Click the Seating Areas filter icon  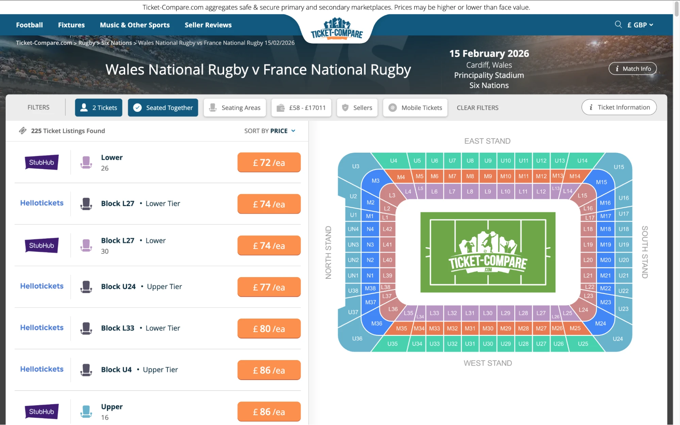(214, 107)
